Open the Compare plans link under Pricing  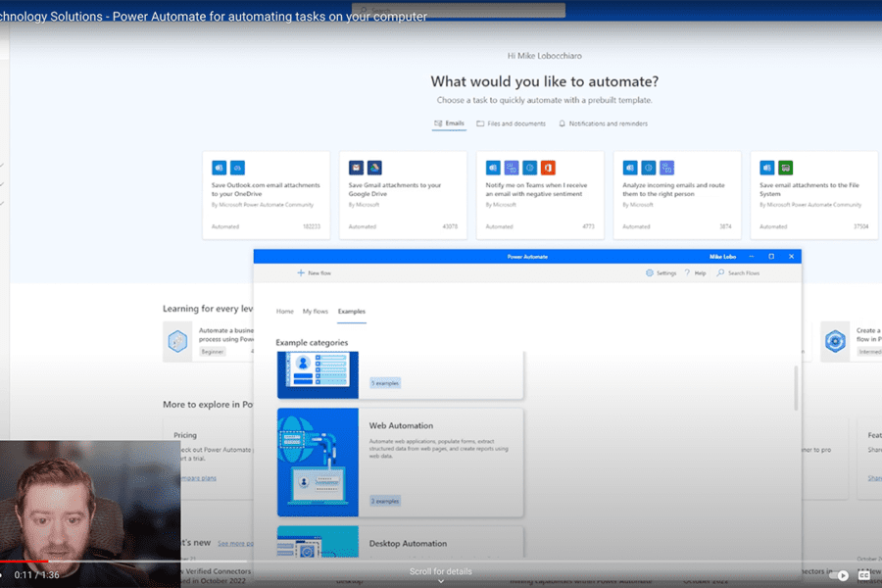tap(198, 478)
